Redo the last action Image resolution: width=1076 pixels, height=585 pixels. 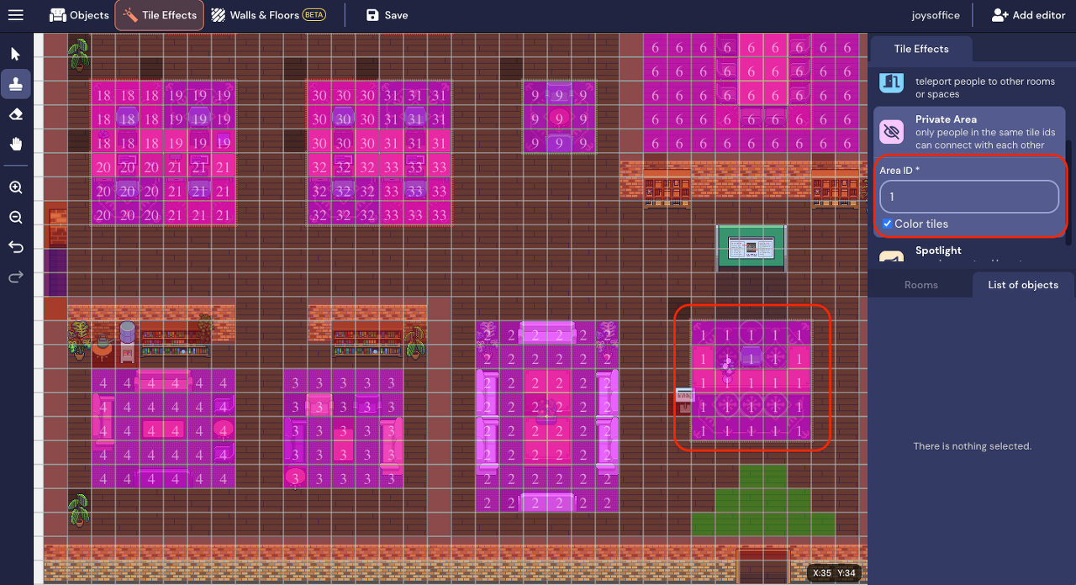click(15, 277)
